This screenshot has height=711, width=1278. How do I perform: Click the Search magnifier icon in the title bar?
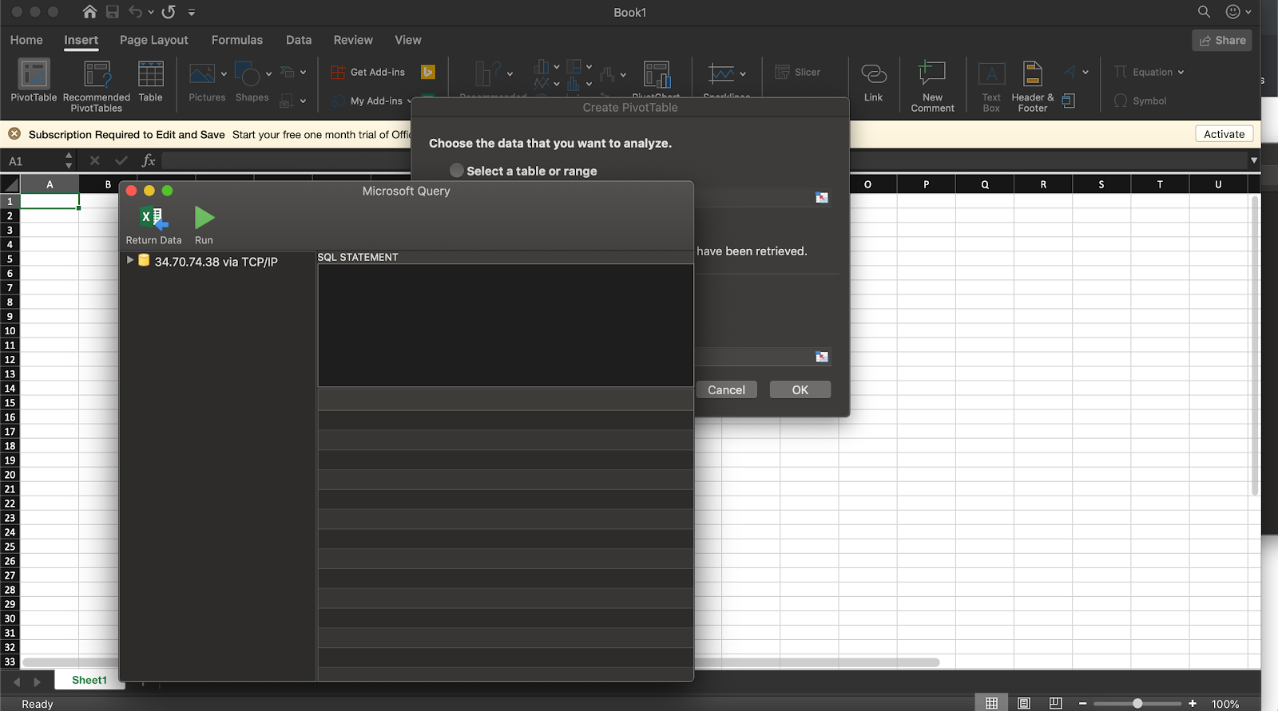click(x=1204, y=12)
